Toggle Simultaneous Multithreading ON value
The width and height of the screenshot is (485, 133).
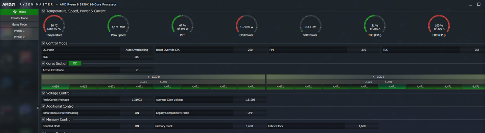pos(137,113)
